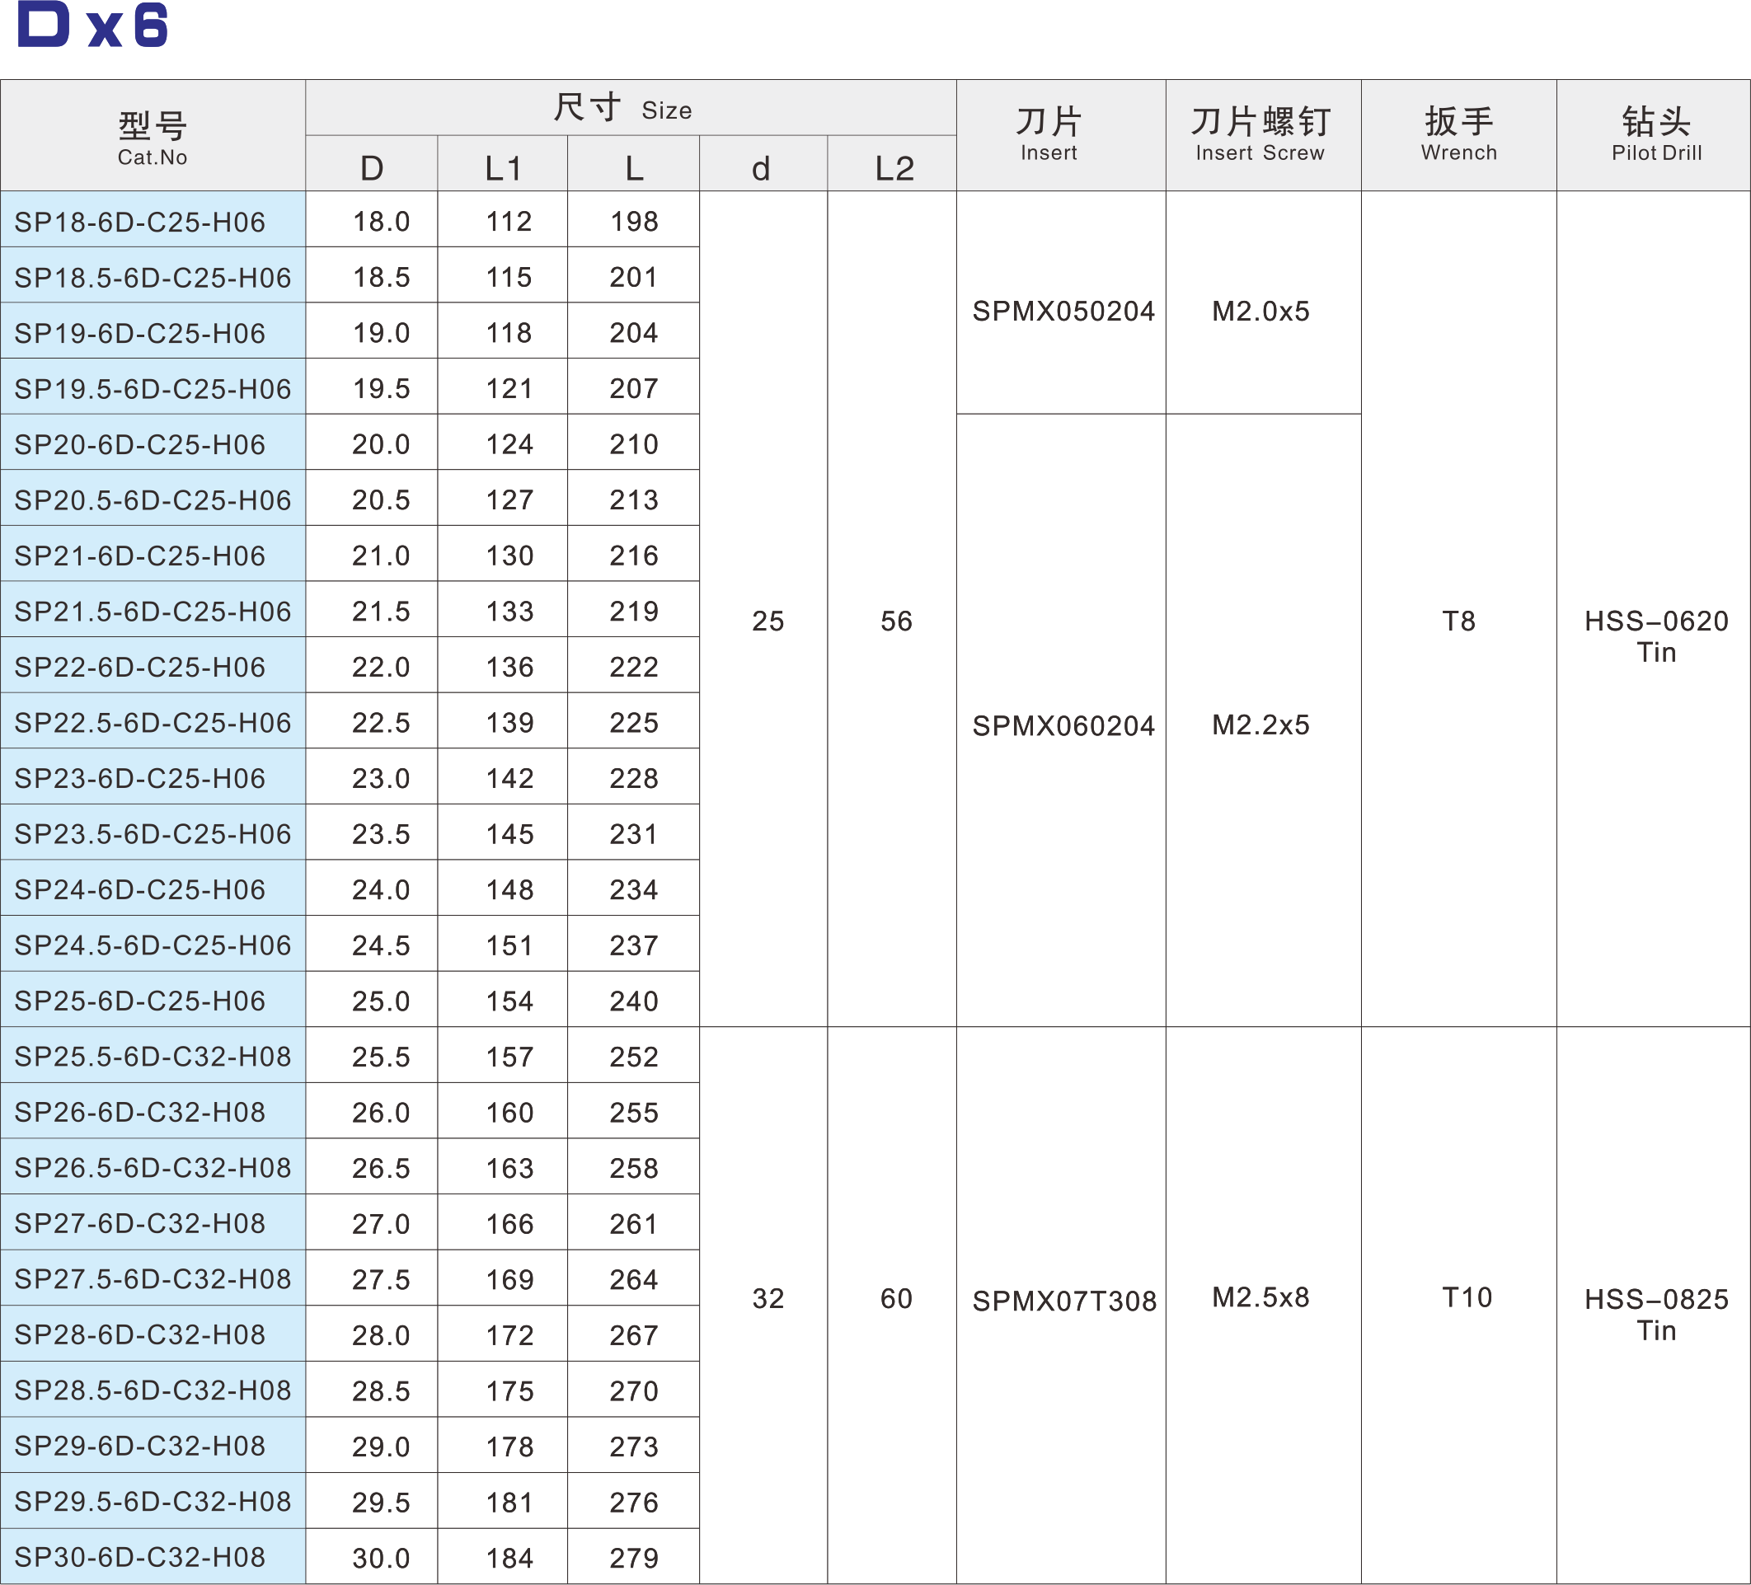
Task: Click the Insert column header
Action: (x=1060, y=136)
